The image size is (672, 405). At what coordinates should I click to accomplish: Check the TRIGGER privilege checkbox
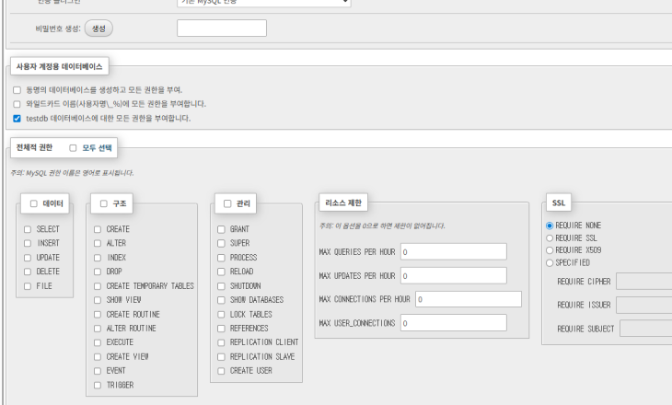98,385
